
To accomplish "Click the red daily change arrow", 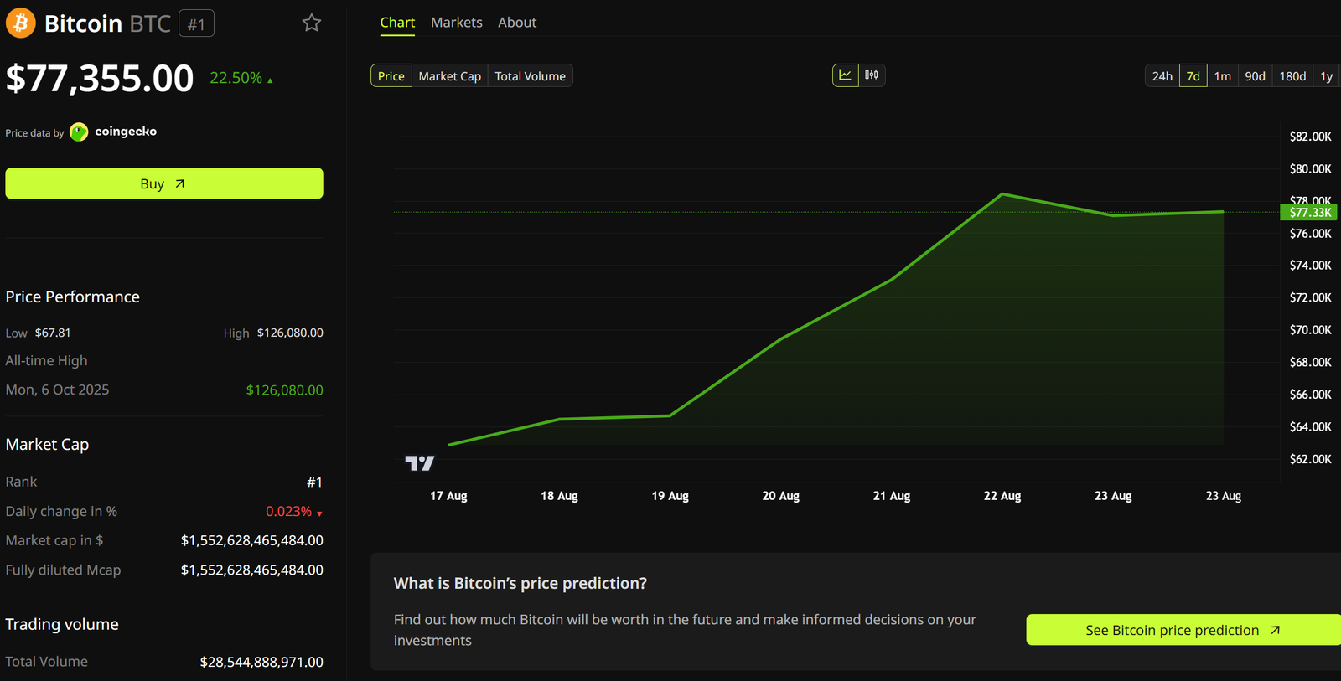I will [319, 513].
